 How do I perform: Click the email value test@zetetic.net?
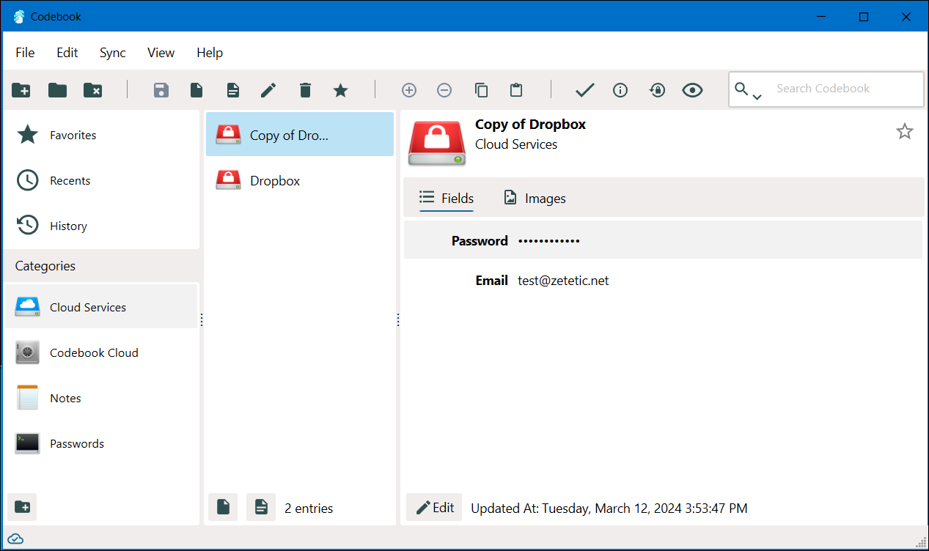tap(563, 281)
